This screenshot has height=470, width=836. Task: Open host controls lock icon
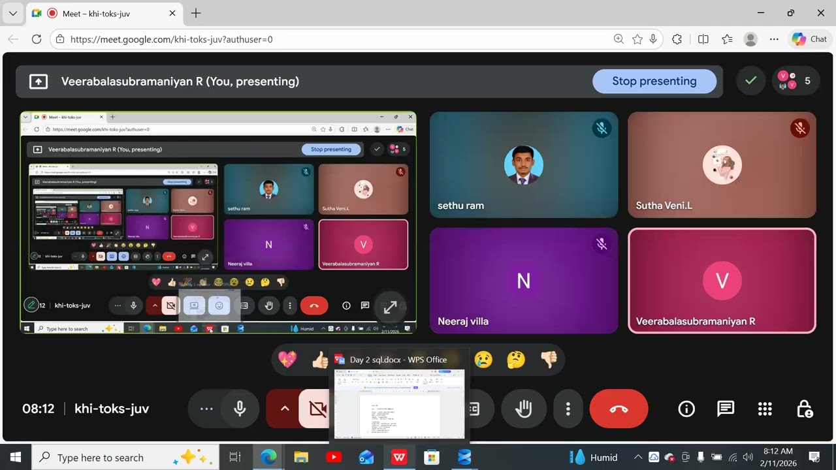click(x=805, y=409)
